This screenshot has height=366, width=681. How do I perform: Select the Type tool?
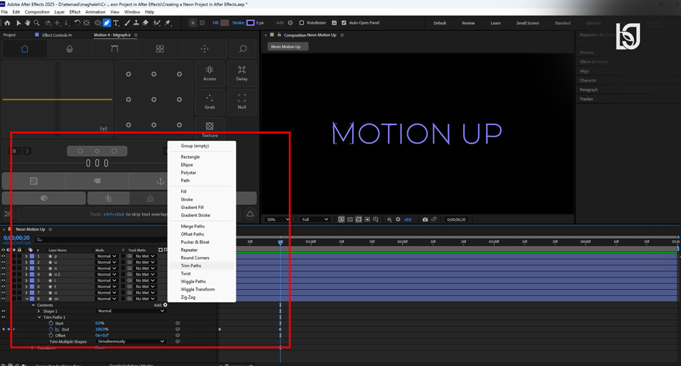[x=116, y=23]
